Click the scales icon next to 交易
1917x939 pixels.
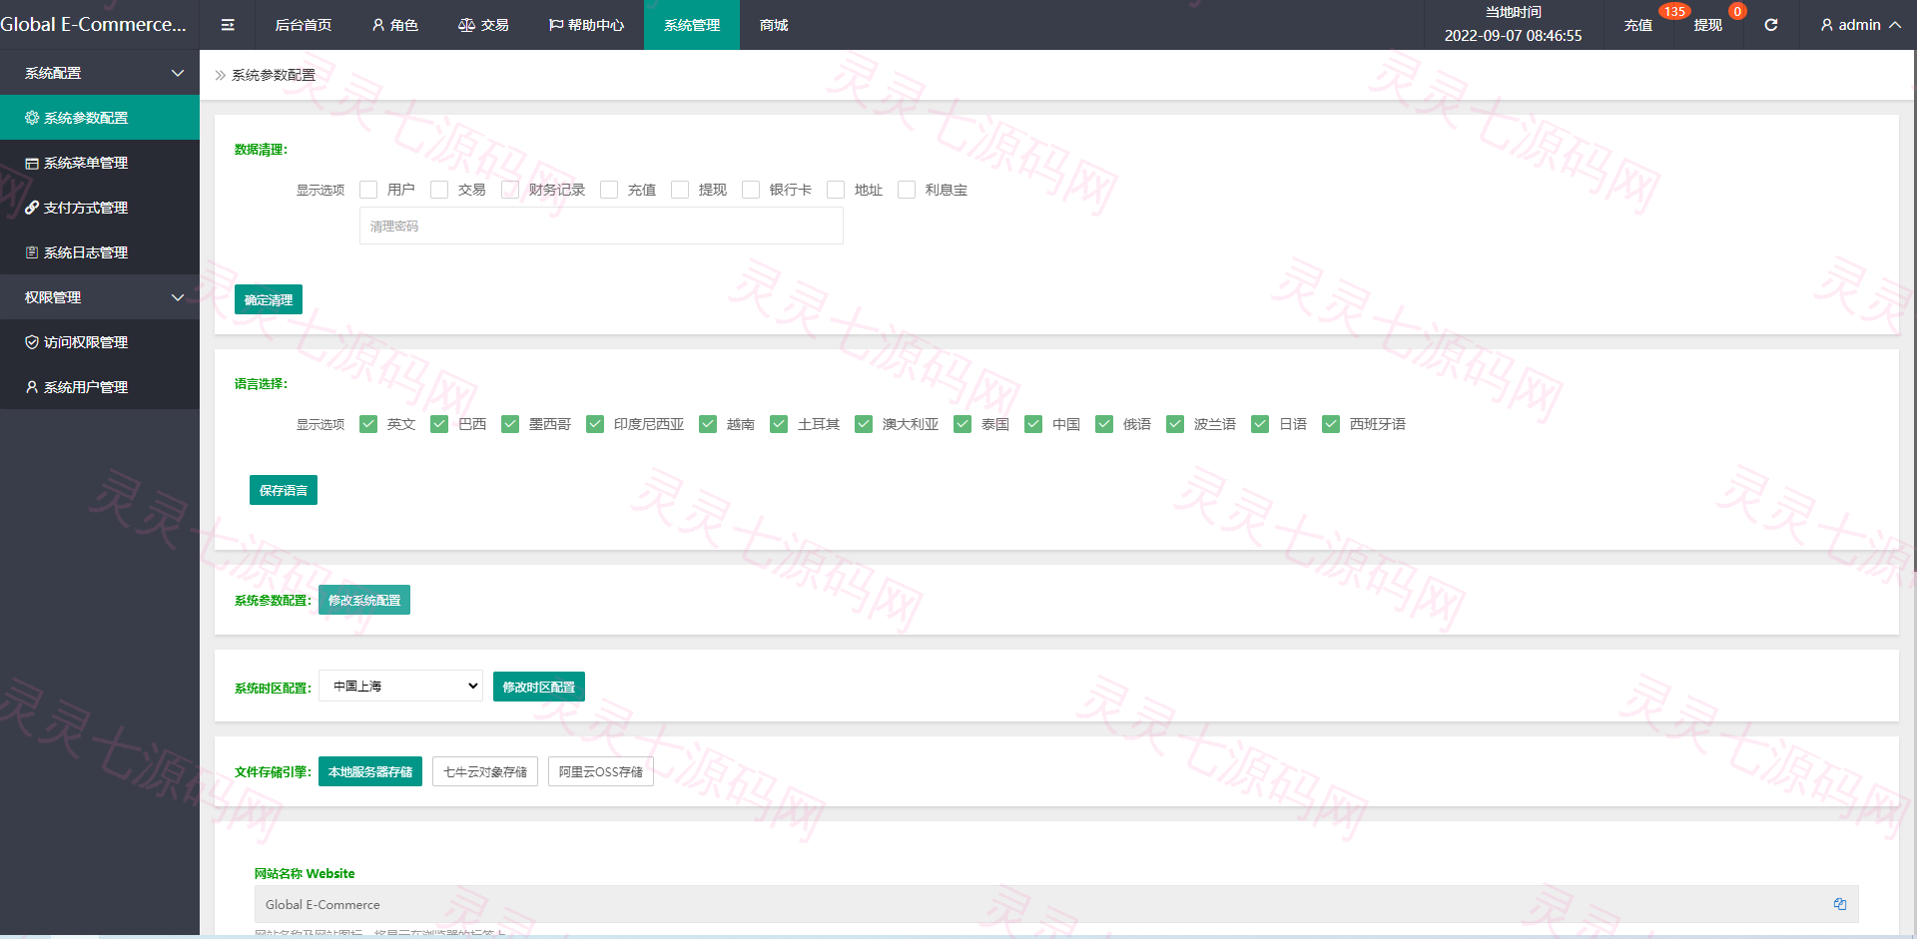pos(466,25)
